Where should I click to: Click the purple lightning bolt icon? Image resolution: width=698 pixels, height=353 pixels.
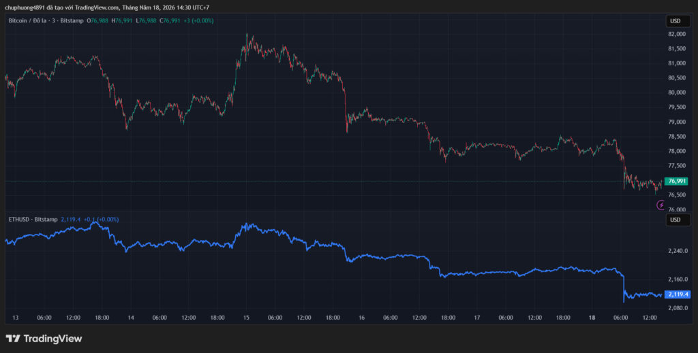[661, 205]
